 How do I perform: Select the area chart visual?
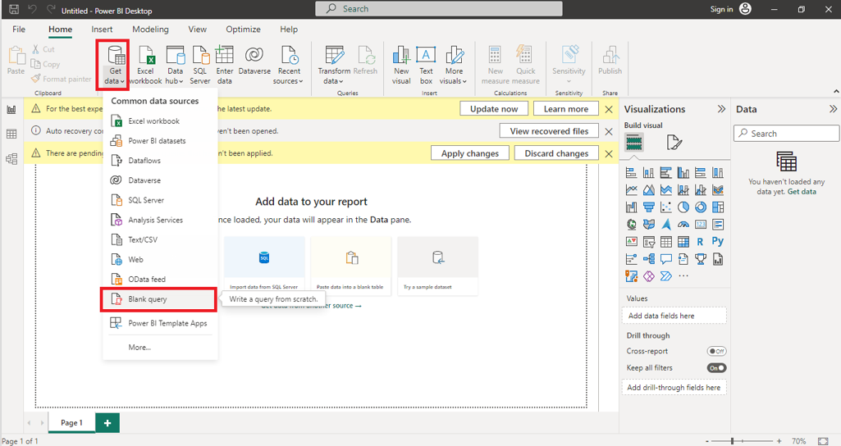pyautogui.click(x=649, y=189)
